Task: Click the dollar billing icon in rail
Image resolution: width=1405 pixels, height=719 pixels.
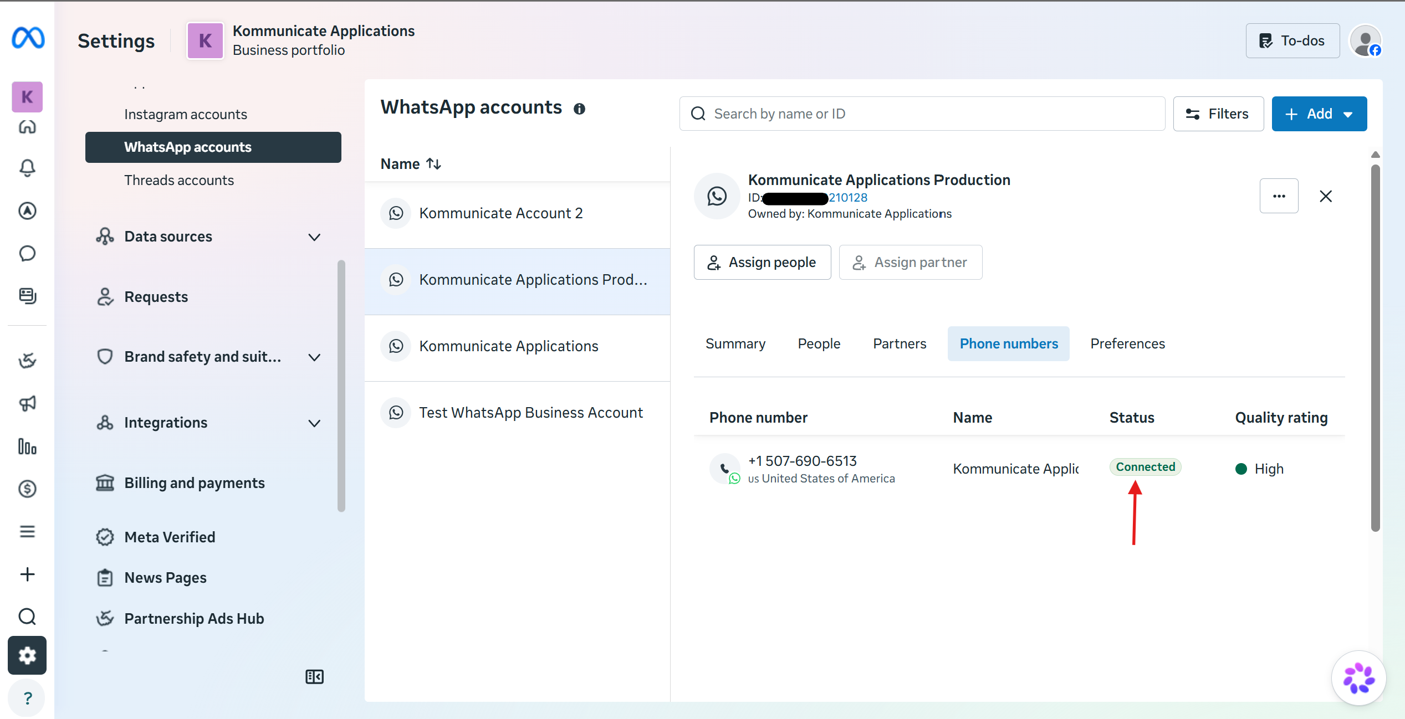Action: point(27,489)
